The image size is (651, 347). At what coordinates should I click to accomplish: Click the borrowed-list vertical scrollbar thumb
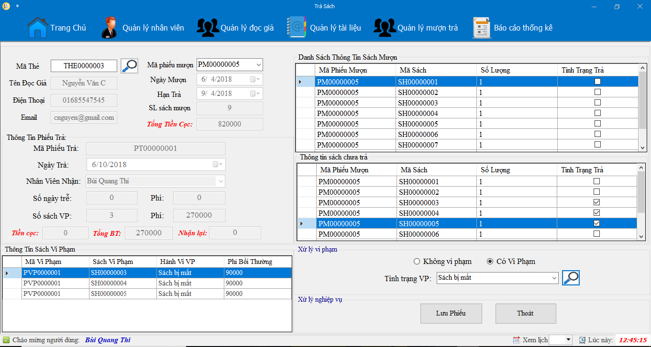pyautogui.click(x=642, y=100)
